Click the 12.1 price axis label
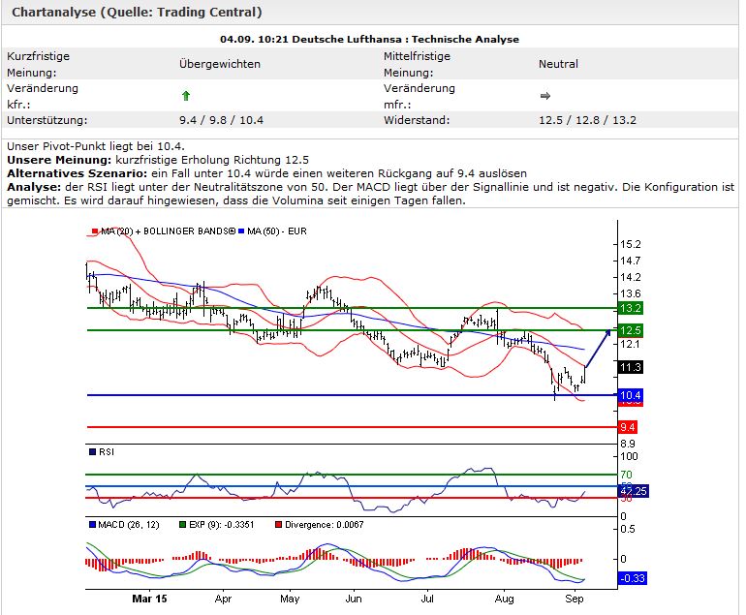 pos(631,345)
